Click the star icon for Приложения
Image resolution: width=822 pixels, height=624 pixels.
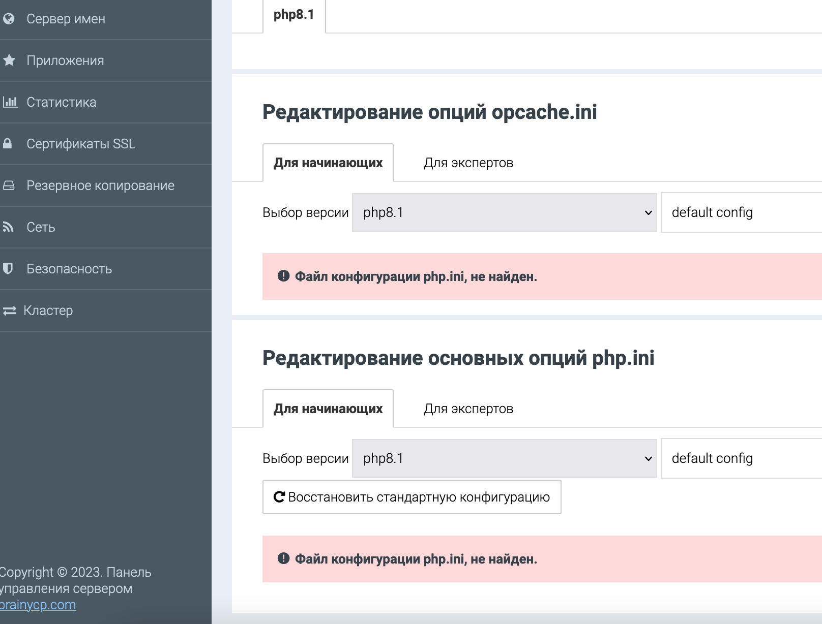pos(9,60)
